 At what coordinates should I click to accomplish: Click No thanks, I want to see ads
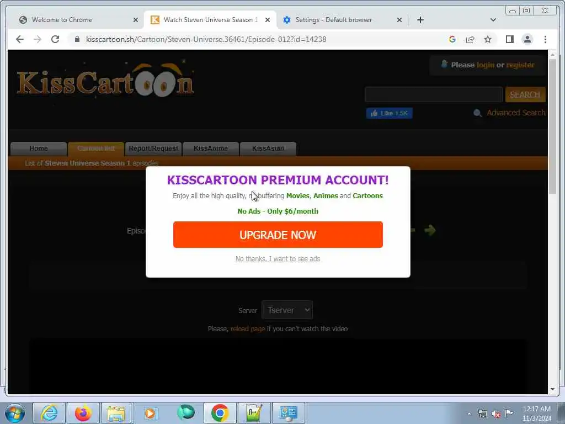[278, 259]
